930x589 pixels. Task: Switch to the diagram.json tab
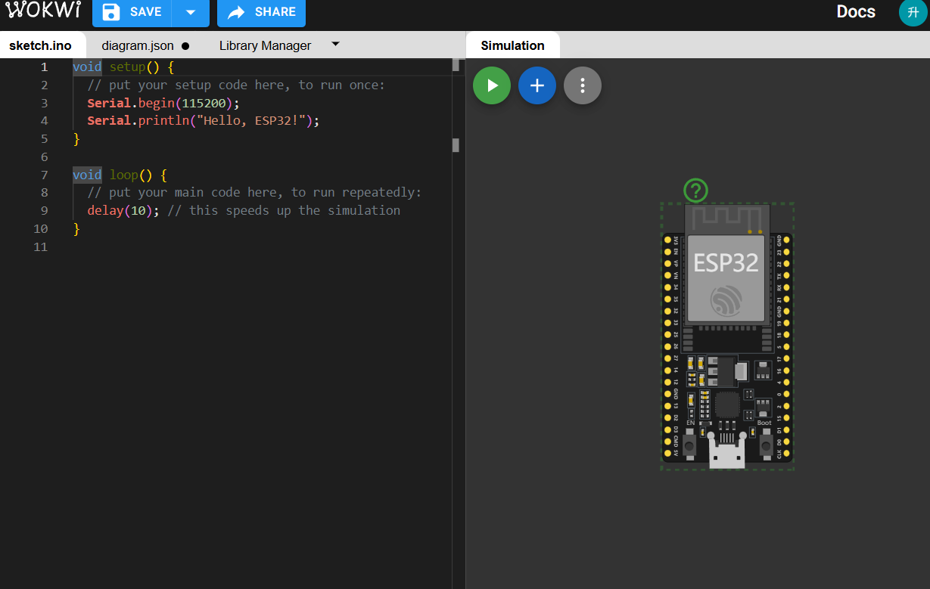tap(139, 45)
